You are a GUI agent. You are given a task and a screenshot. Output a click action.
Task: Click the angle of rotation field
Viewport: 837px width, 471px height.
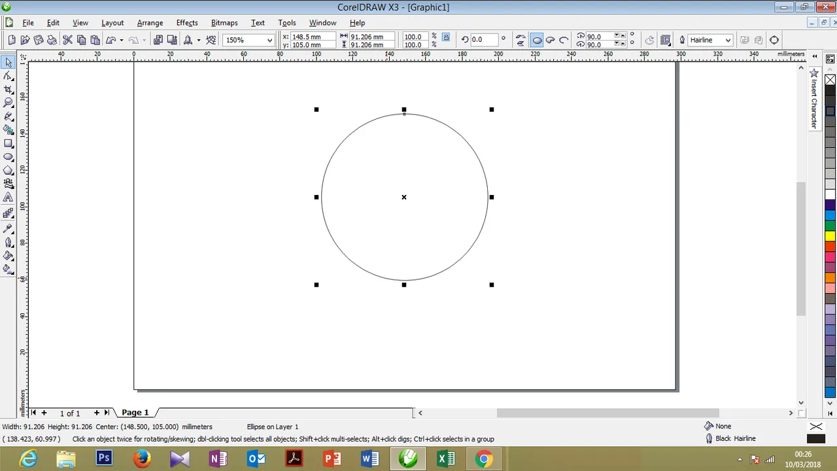484,40
